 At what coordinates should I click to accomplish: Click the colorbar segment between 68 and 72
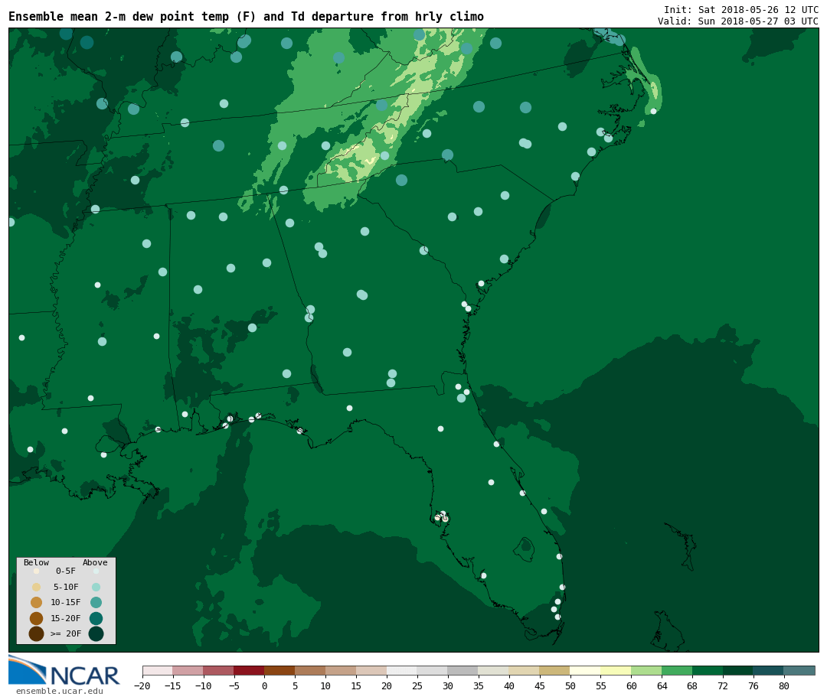(x=708, y=670)
